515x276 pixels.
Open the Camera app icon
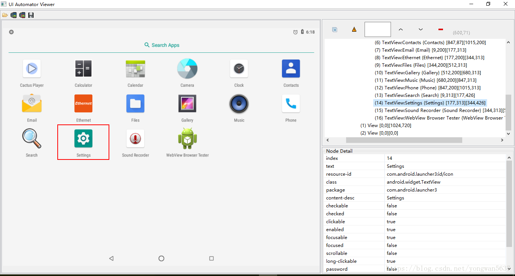[187, 69]
